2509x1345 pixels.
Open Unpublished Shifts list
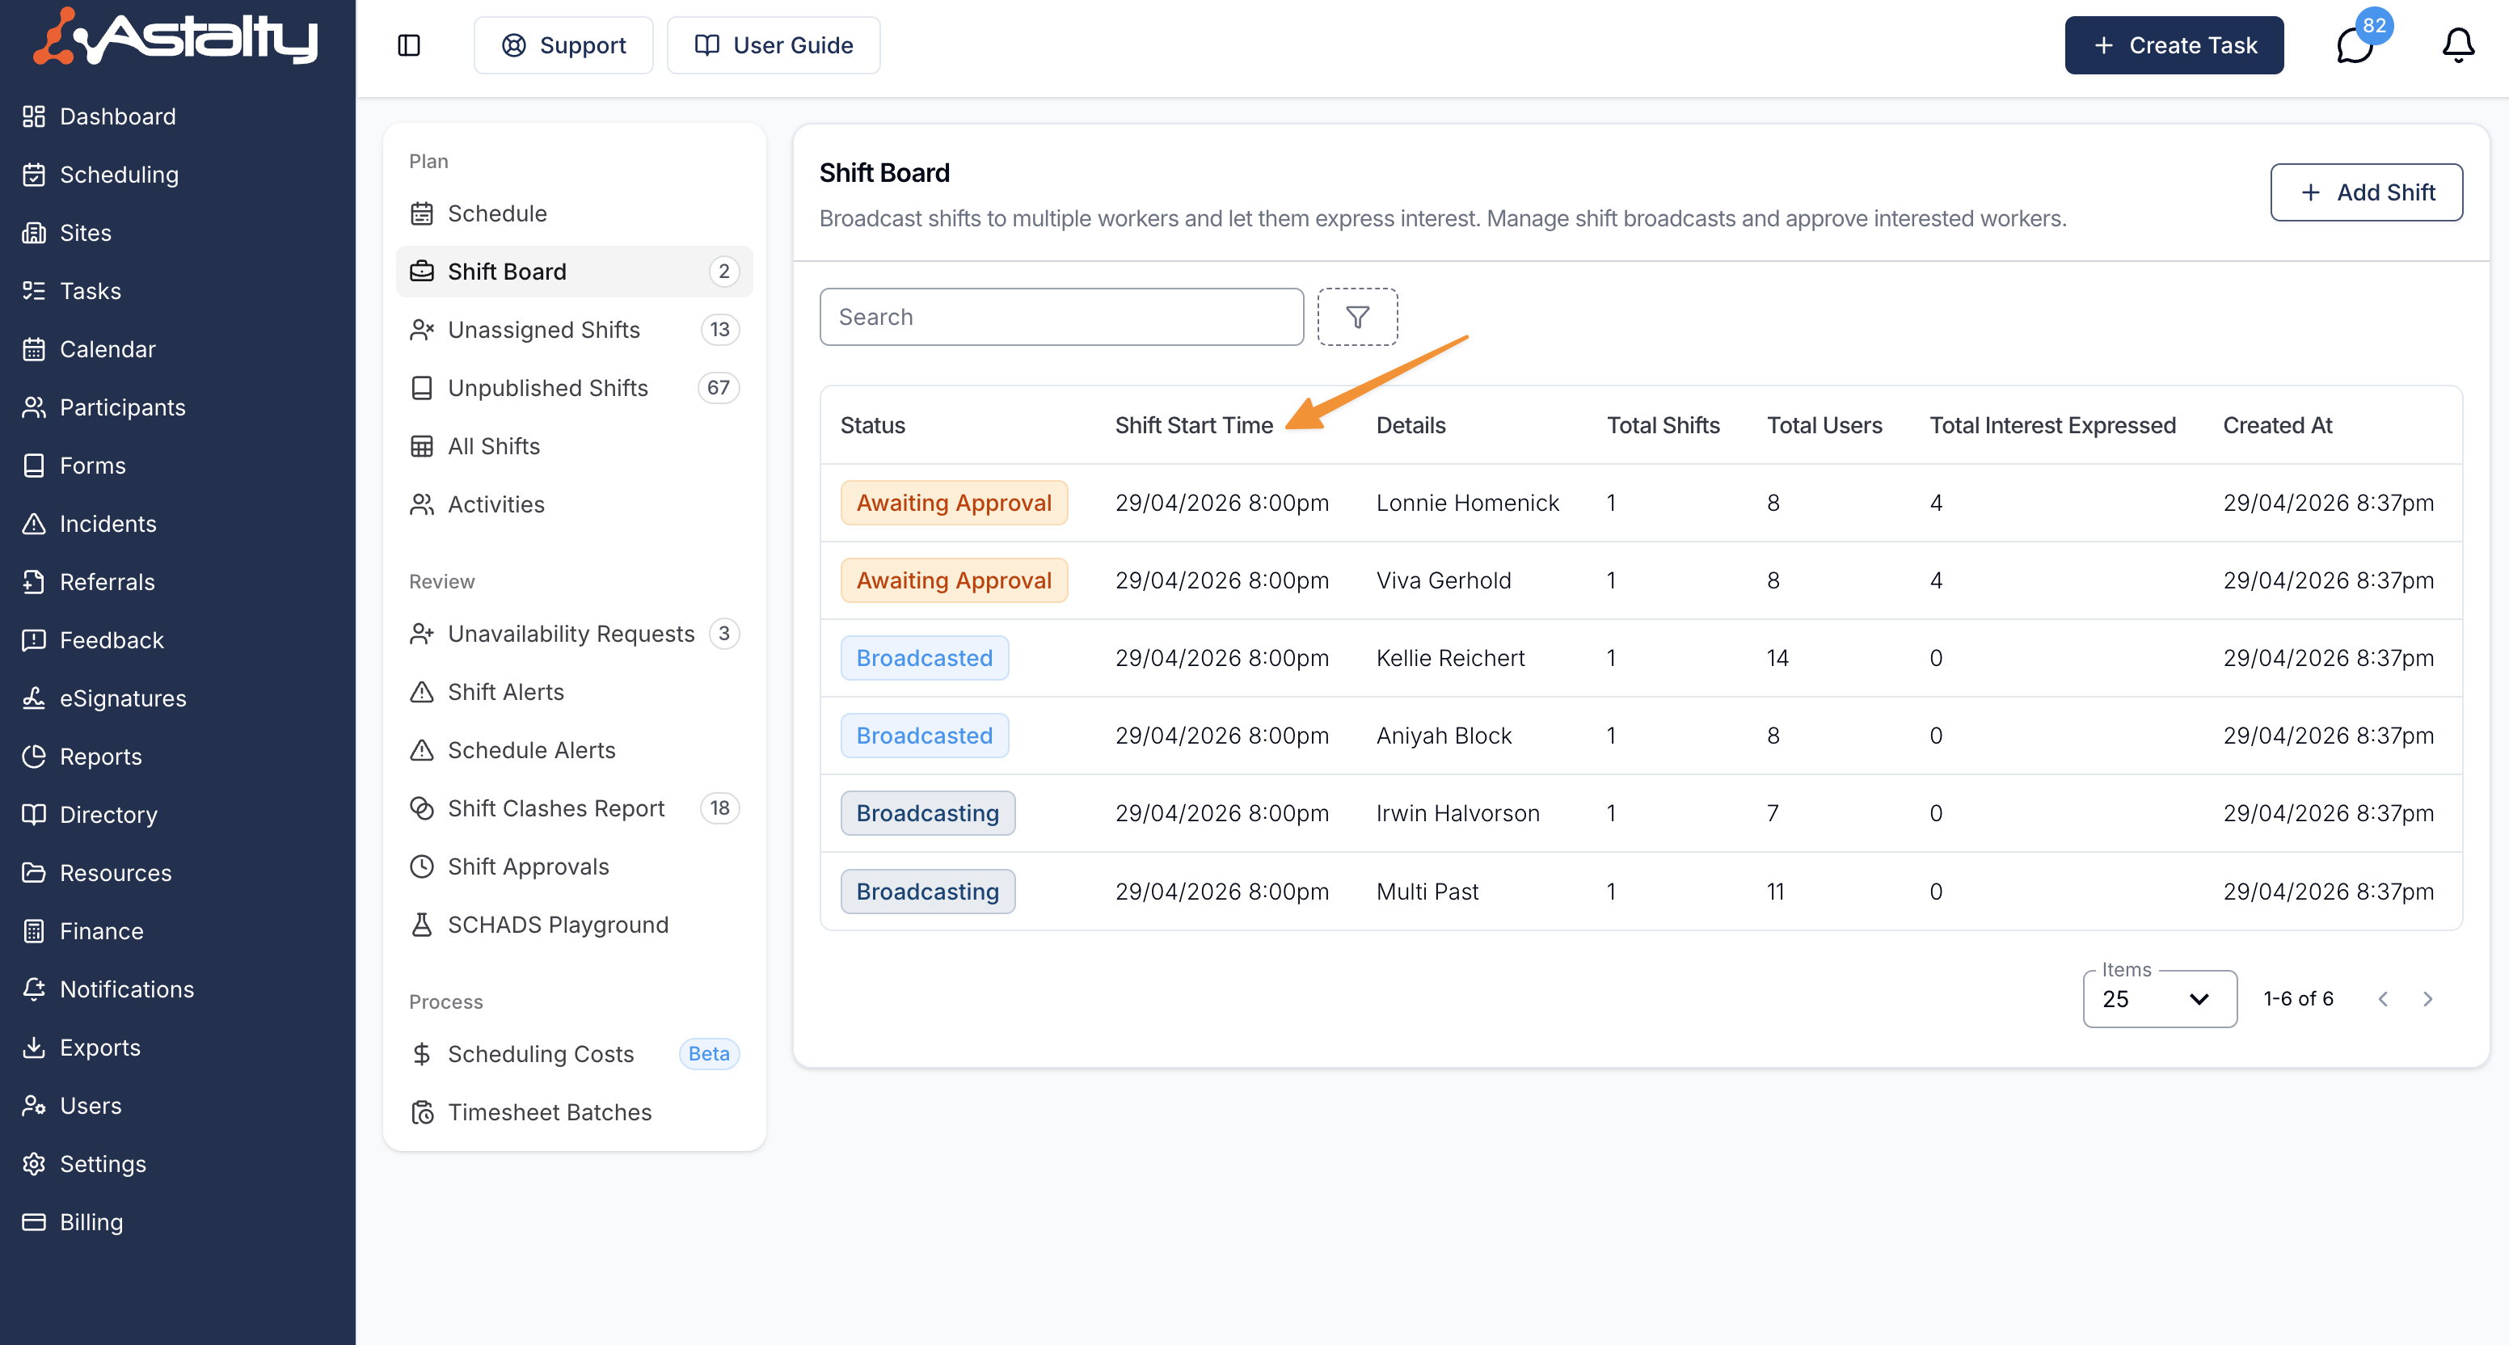pyautogui.click(x=575, y=388)
